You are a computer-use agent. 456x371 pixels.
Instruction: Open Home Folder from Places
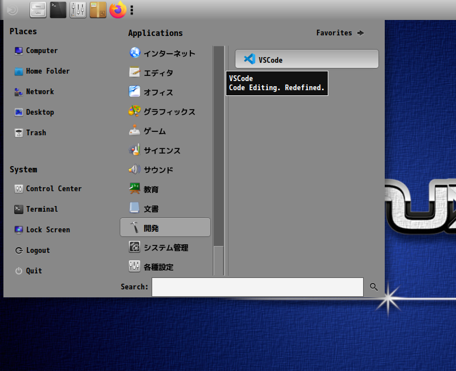[x=42, y=71]
